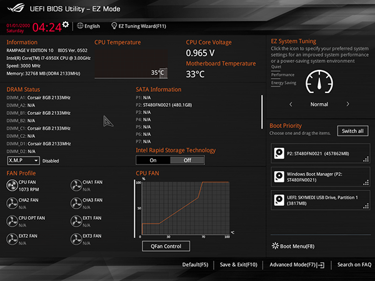Turn Intel Rapid Storage Technology Off
The height and width of the screenshot is (281, 375).
pos(187,160)
